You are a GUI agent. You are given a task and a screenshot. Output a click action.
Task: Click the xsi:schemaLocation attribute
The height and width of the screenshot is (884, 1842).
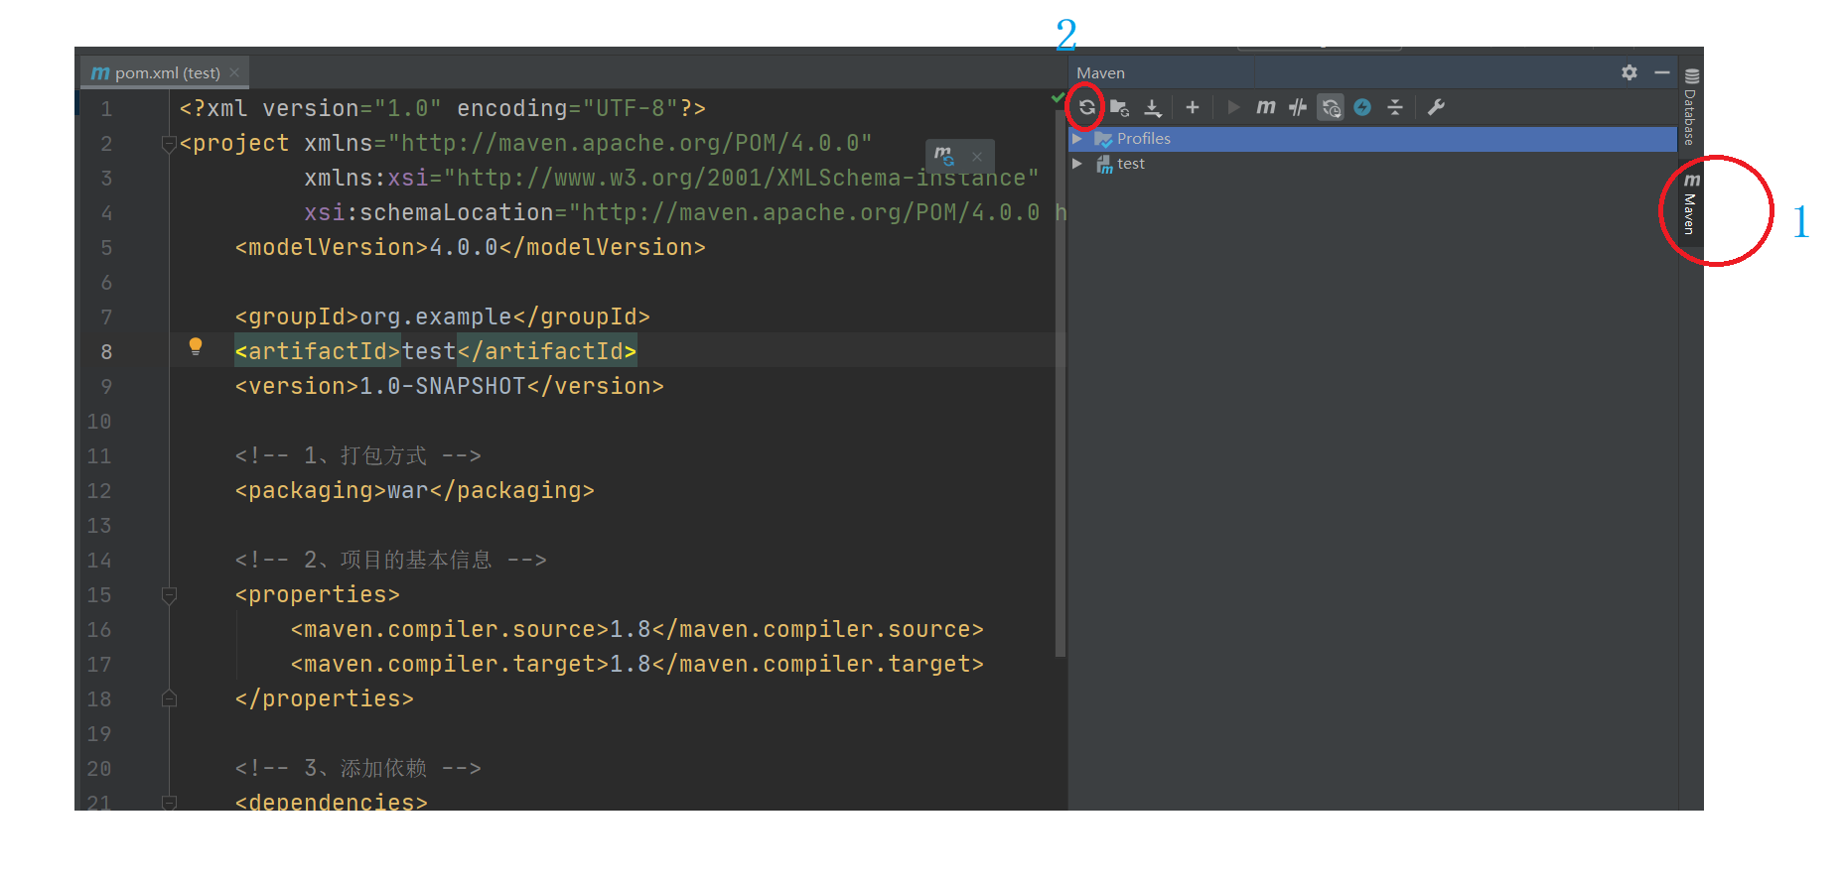point(429,213)
